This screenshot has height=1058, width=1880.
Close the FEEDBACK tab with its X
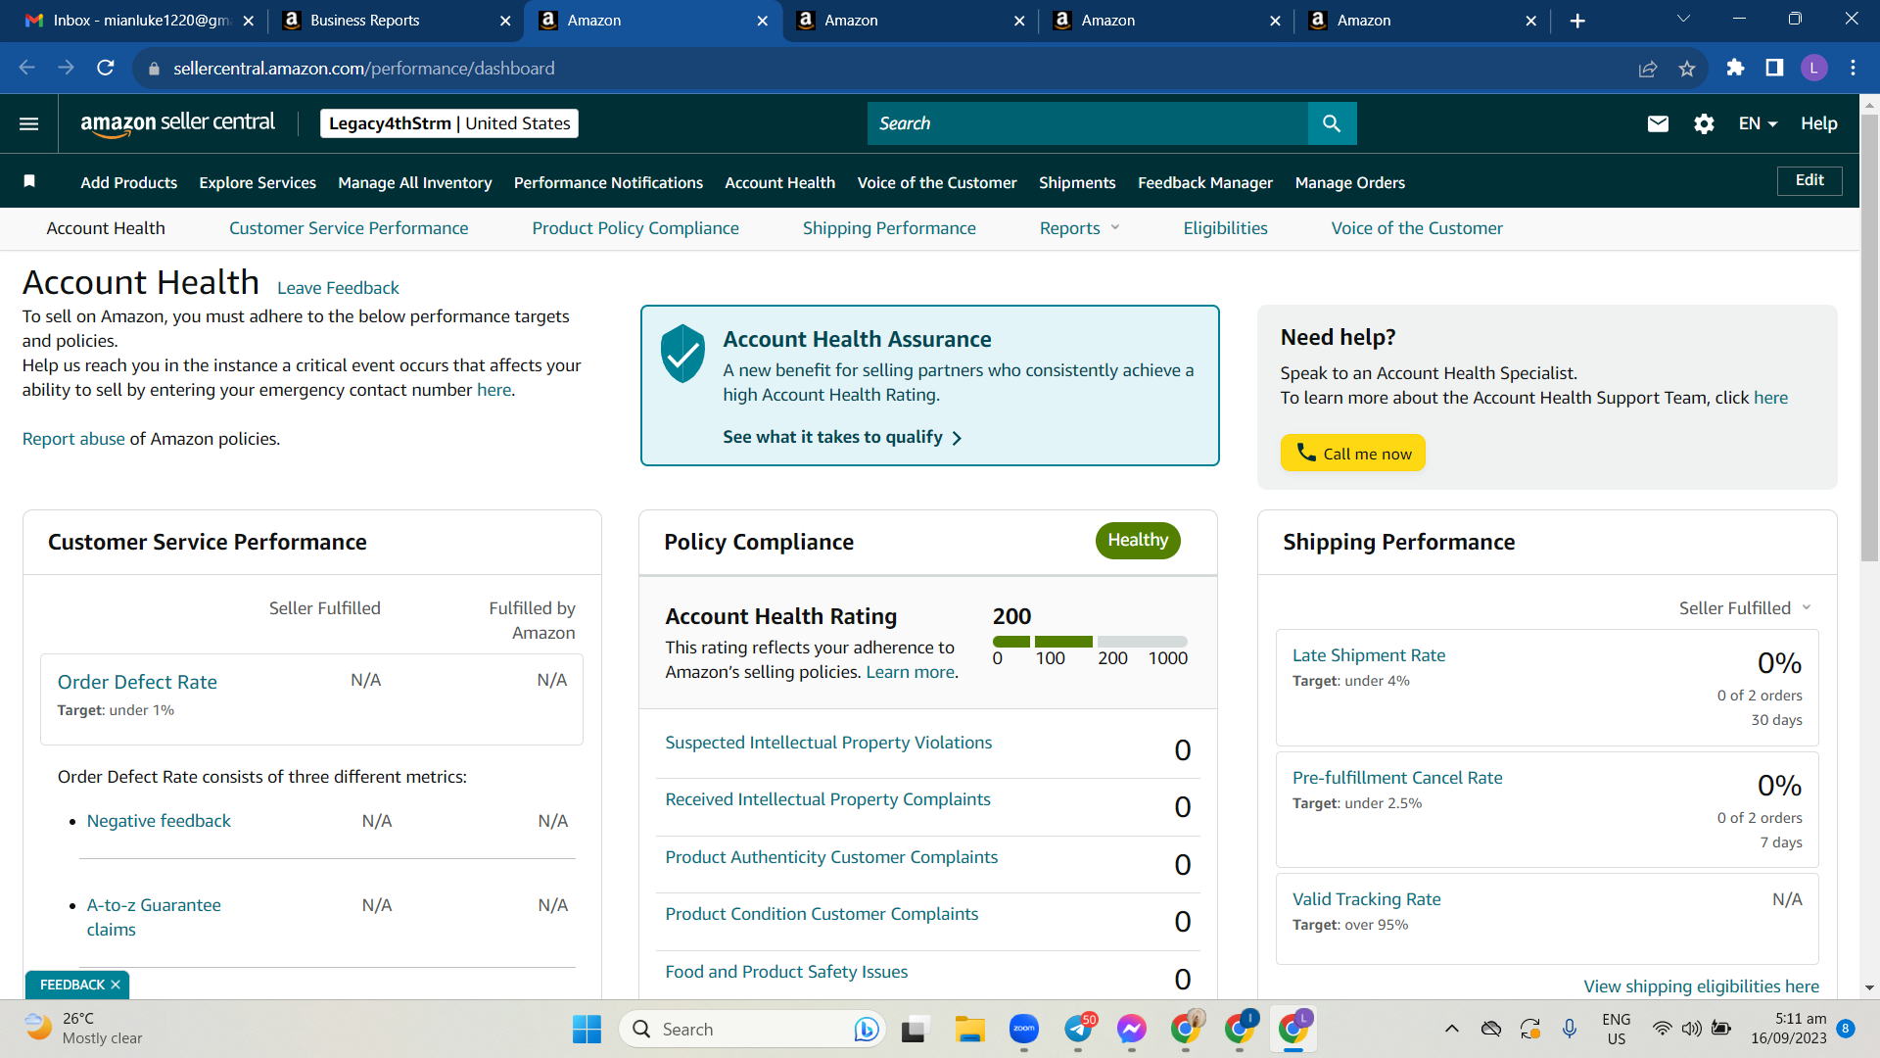pos(116,985)
